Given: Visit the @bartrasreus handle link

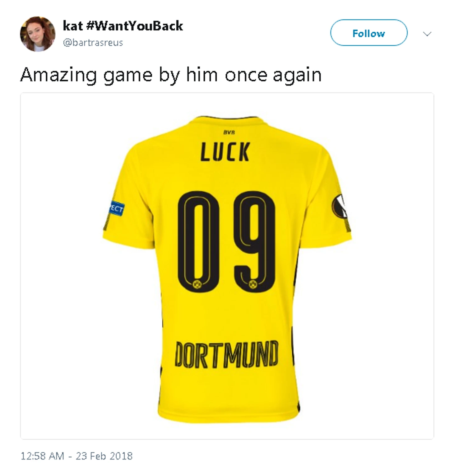Looking at the screenshot, I should [x=93, y=42].
